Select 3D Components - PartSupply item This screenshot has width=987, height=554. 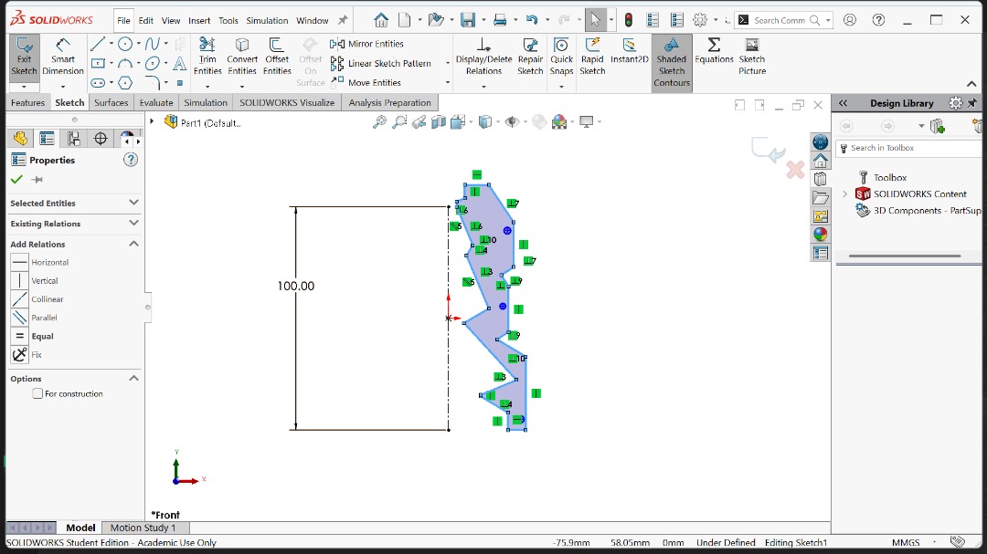coord(918,211)
